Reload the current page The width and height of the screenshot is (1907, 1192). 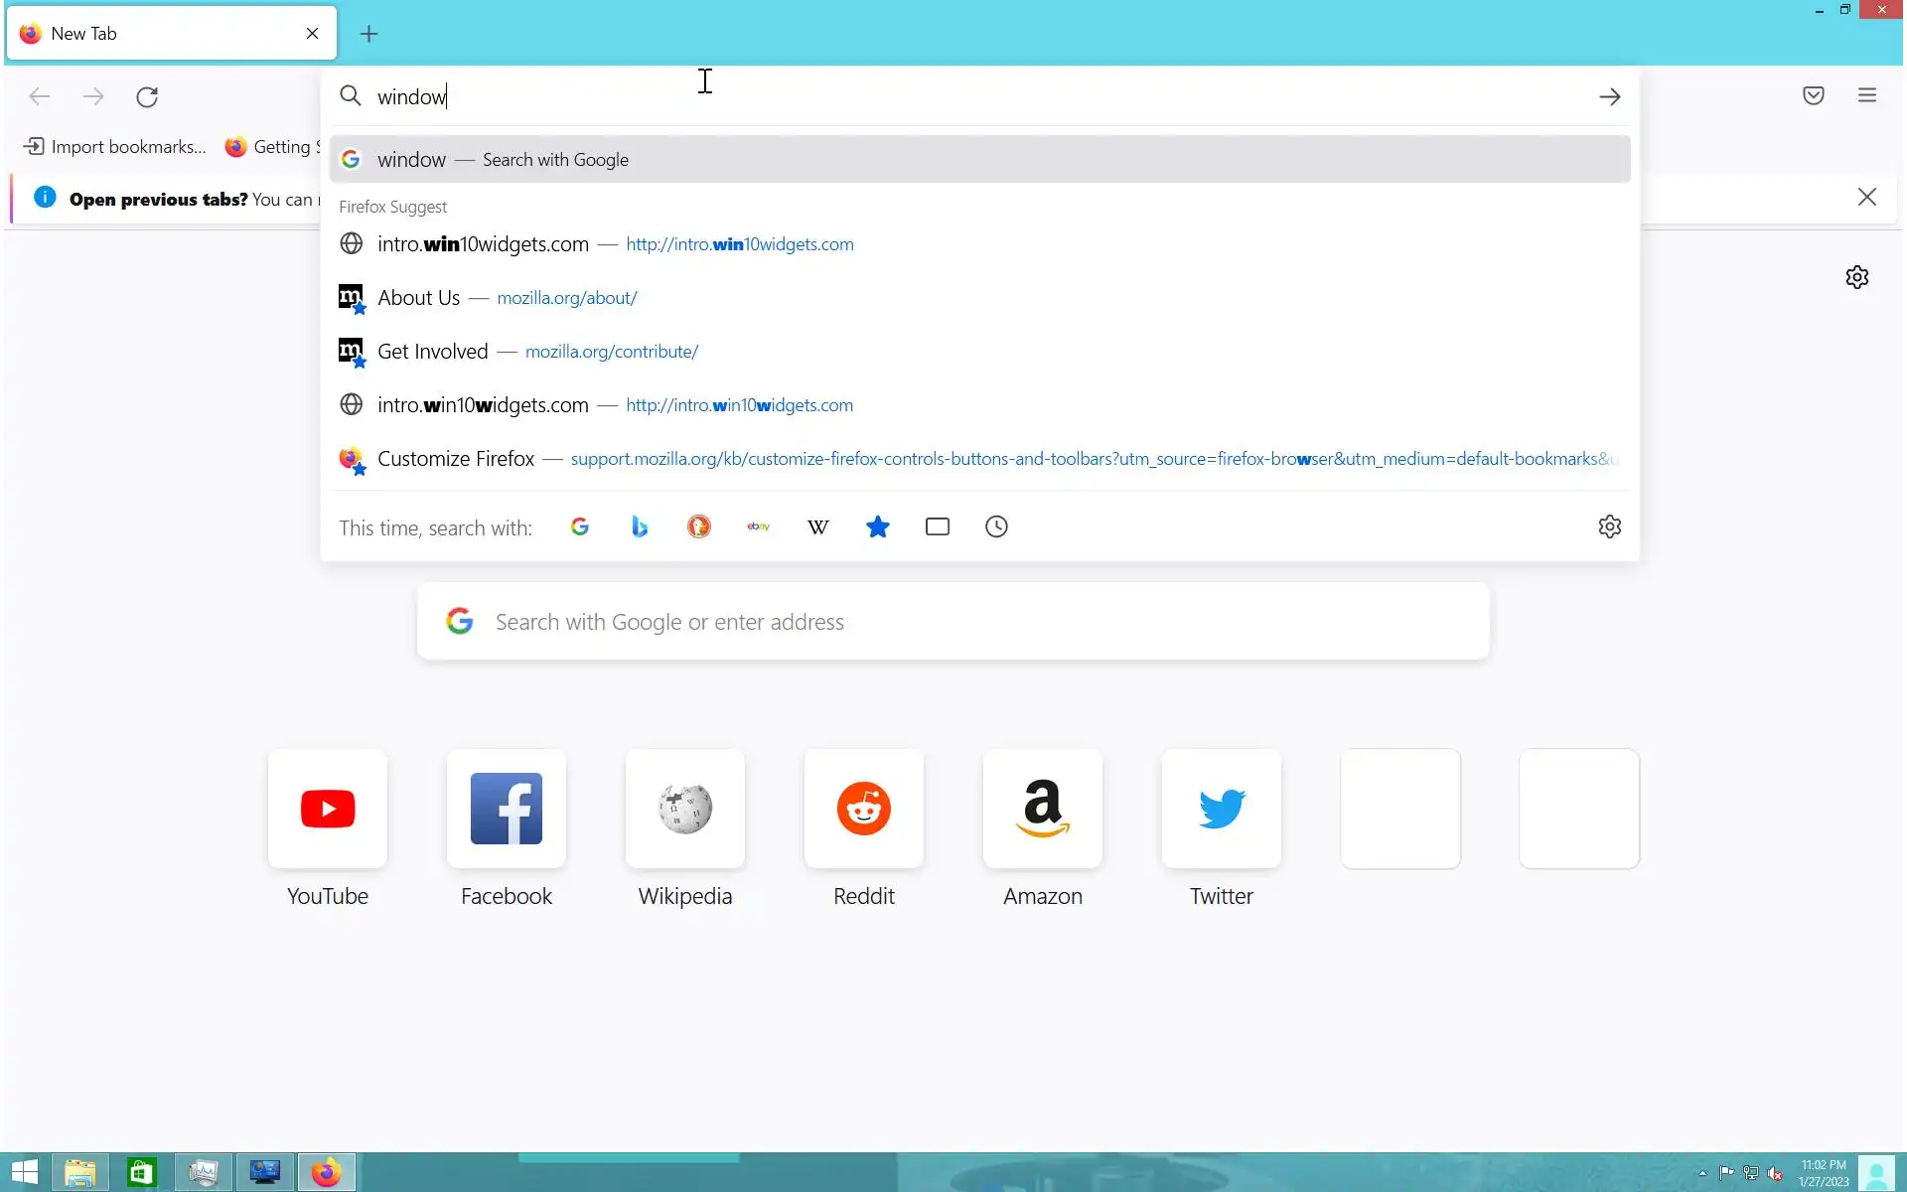pos(147,96)
